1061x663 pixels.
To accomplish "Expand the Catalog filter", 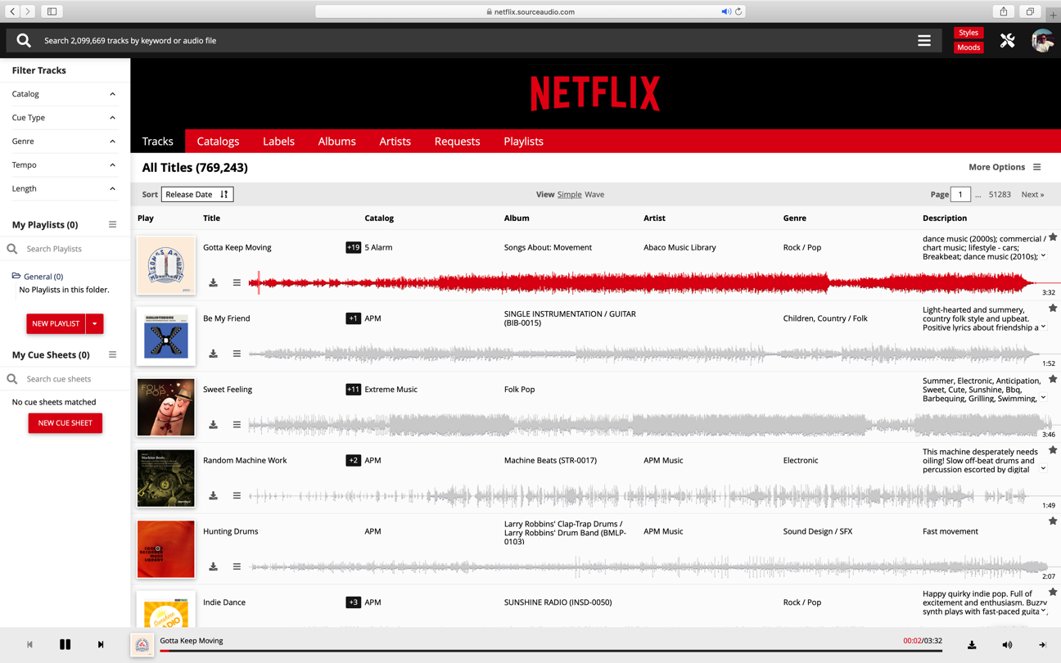I will pos(64,94).
